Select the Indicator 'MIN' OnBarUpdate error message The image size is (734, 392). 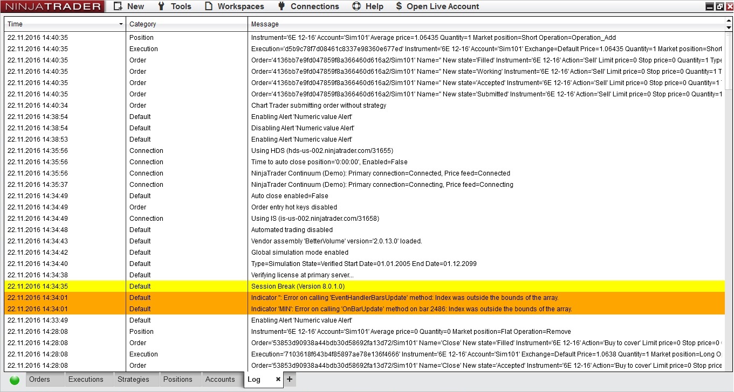411,309
